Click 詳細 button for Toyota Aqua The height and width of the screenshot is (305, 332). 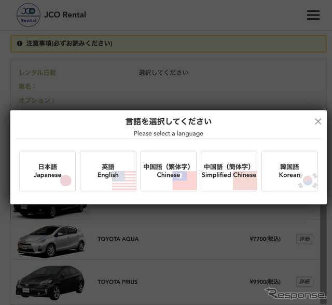(x=305, y=239)
